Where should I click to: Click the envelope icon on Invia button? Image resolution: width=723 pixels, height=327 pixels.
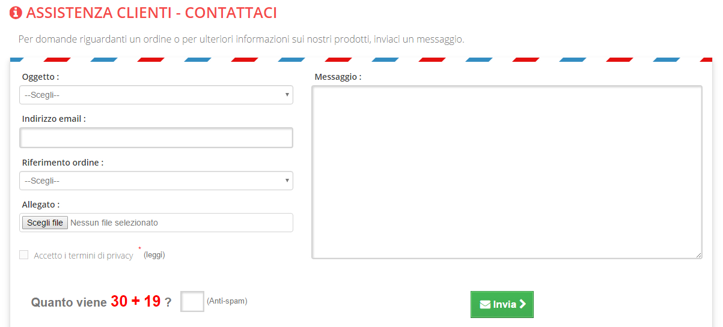point(485,304)
